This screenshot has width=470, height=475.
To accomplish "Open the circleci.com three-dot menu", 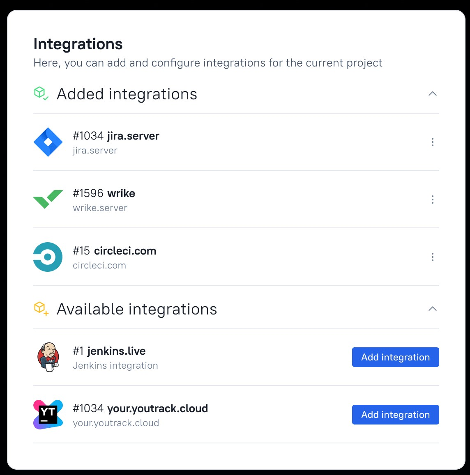I will tap(432, 257).
